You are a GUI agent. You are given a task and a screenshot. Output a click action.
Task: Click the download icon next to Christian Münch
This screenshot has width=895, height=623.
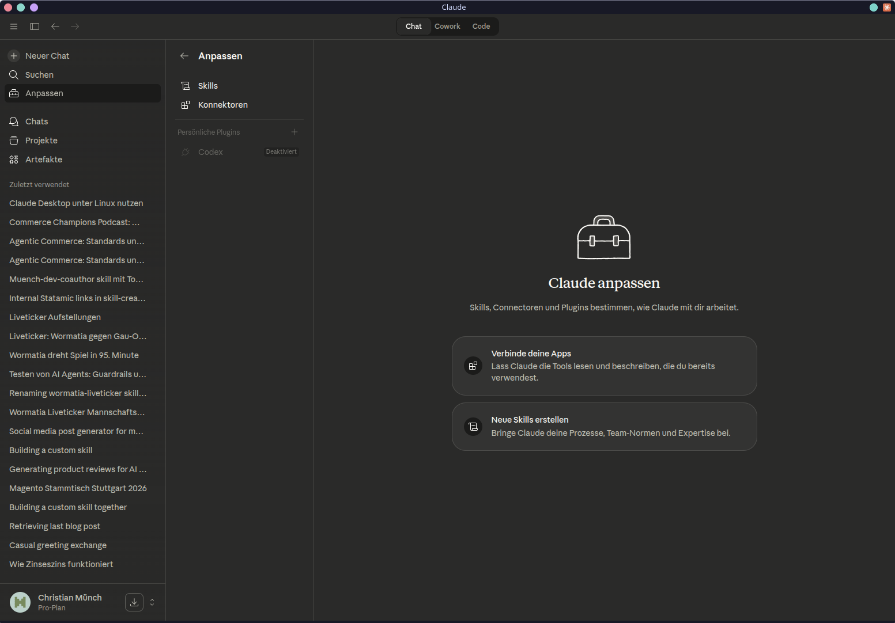134,602
